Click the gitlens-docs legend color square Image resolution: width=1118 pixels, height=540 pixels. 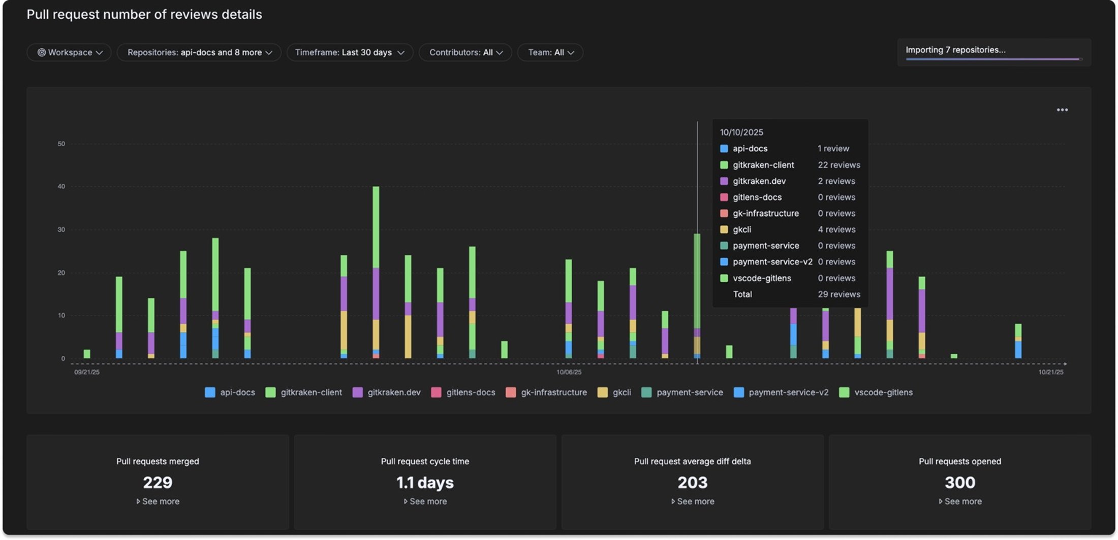coord(436,392)
